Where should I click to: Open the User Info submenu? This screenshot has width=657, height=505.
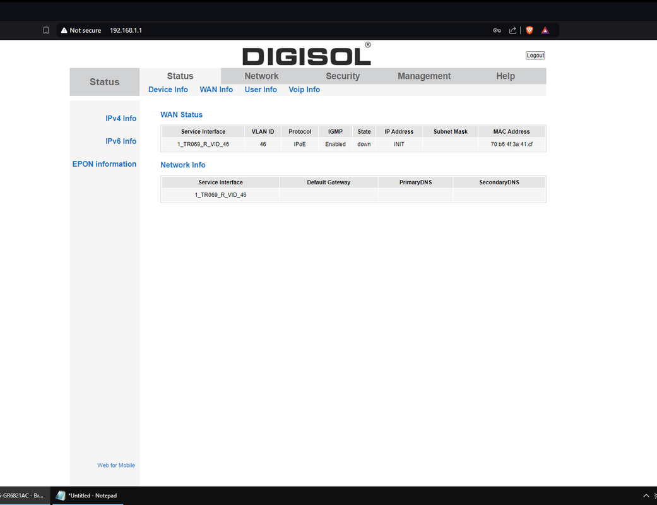pyautogui.click(x=261, y=90)
